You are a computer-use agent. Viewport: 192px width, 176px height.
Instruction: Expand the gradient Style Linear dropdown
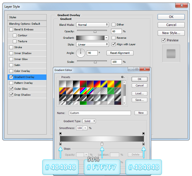pos(92,44)
